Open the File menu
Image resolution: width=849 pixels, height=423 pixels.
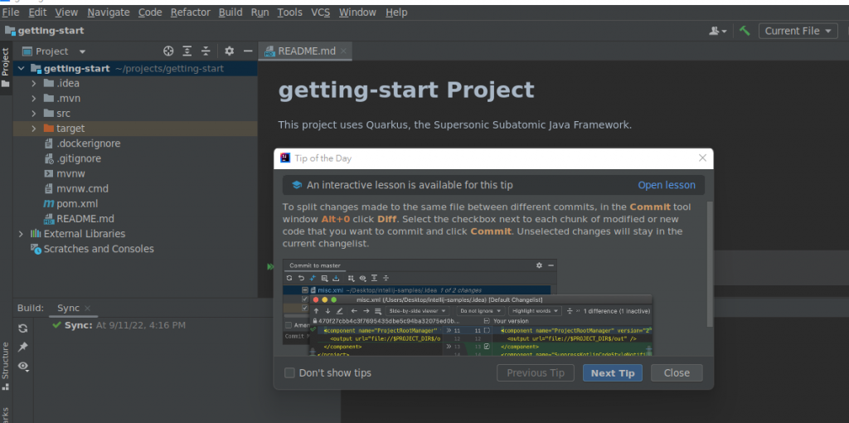point(10,12)
